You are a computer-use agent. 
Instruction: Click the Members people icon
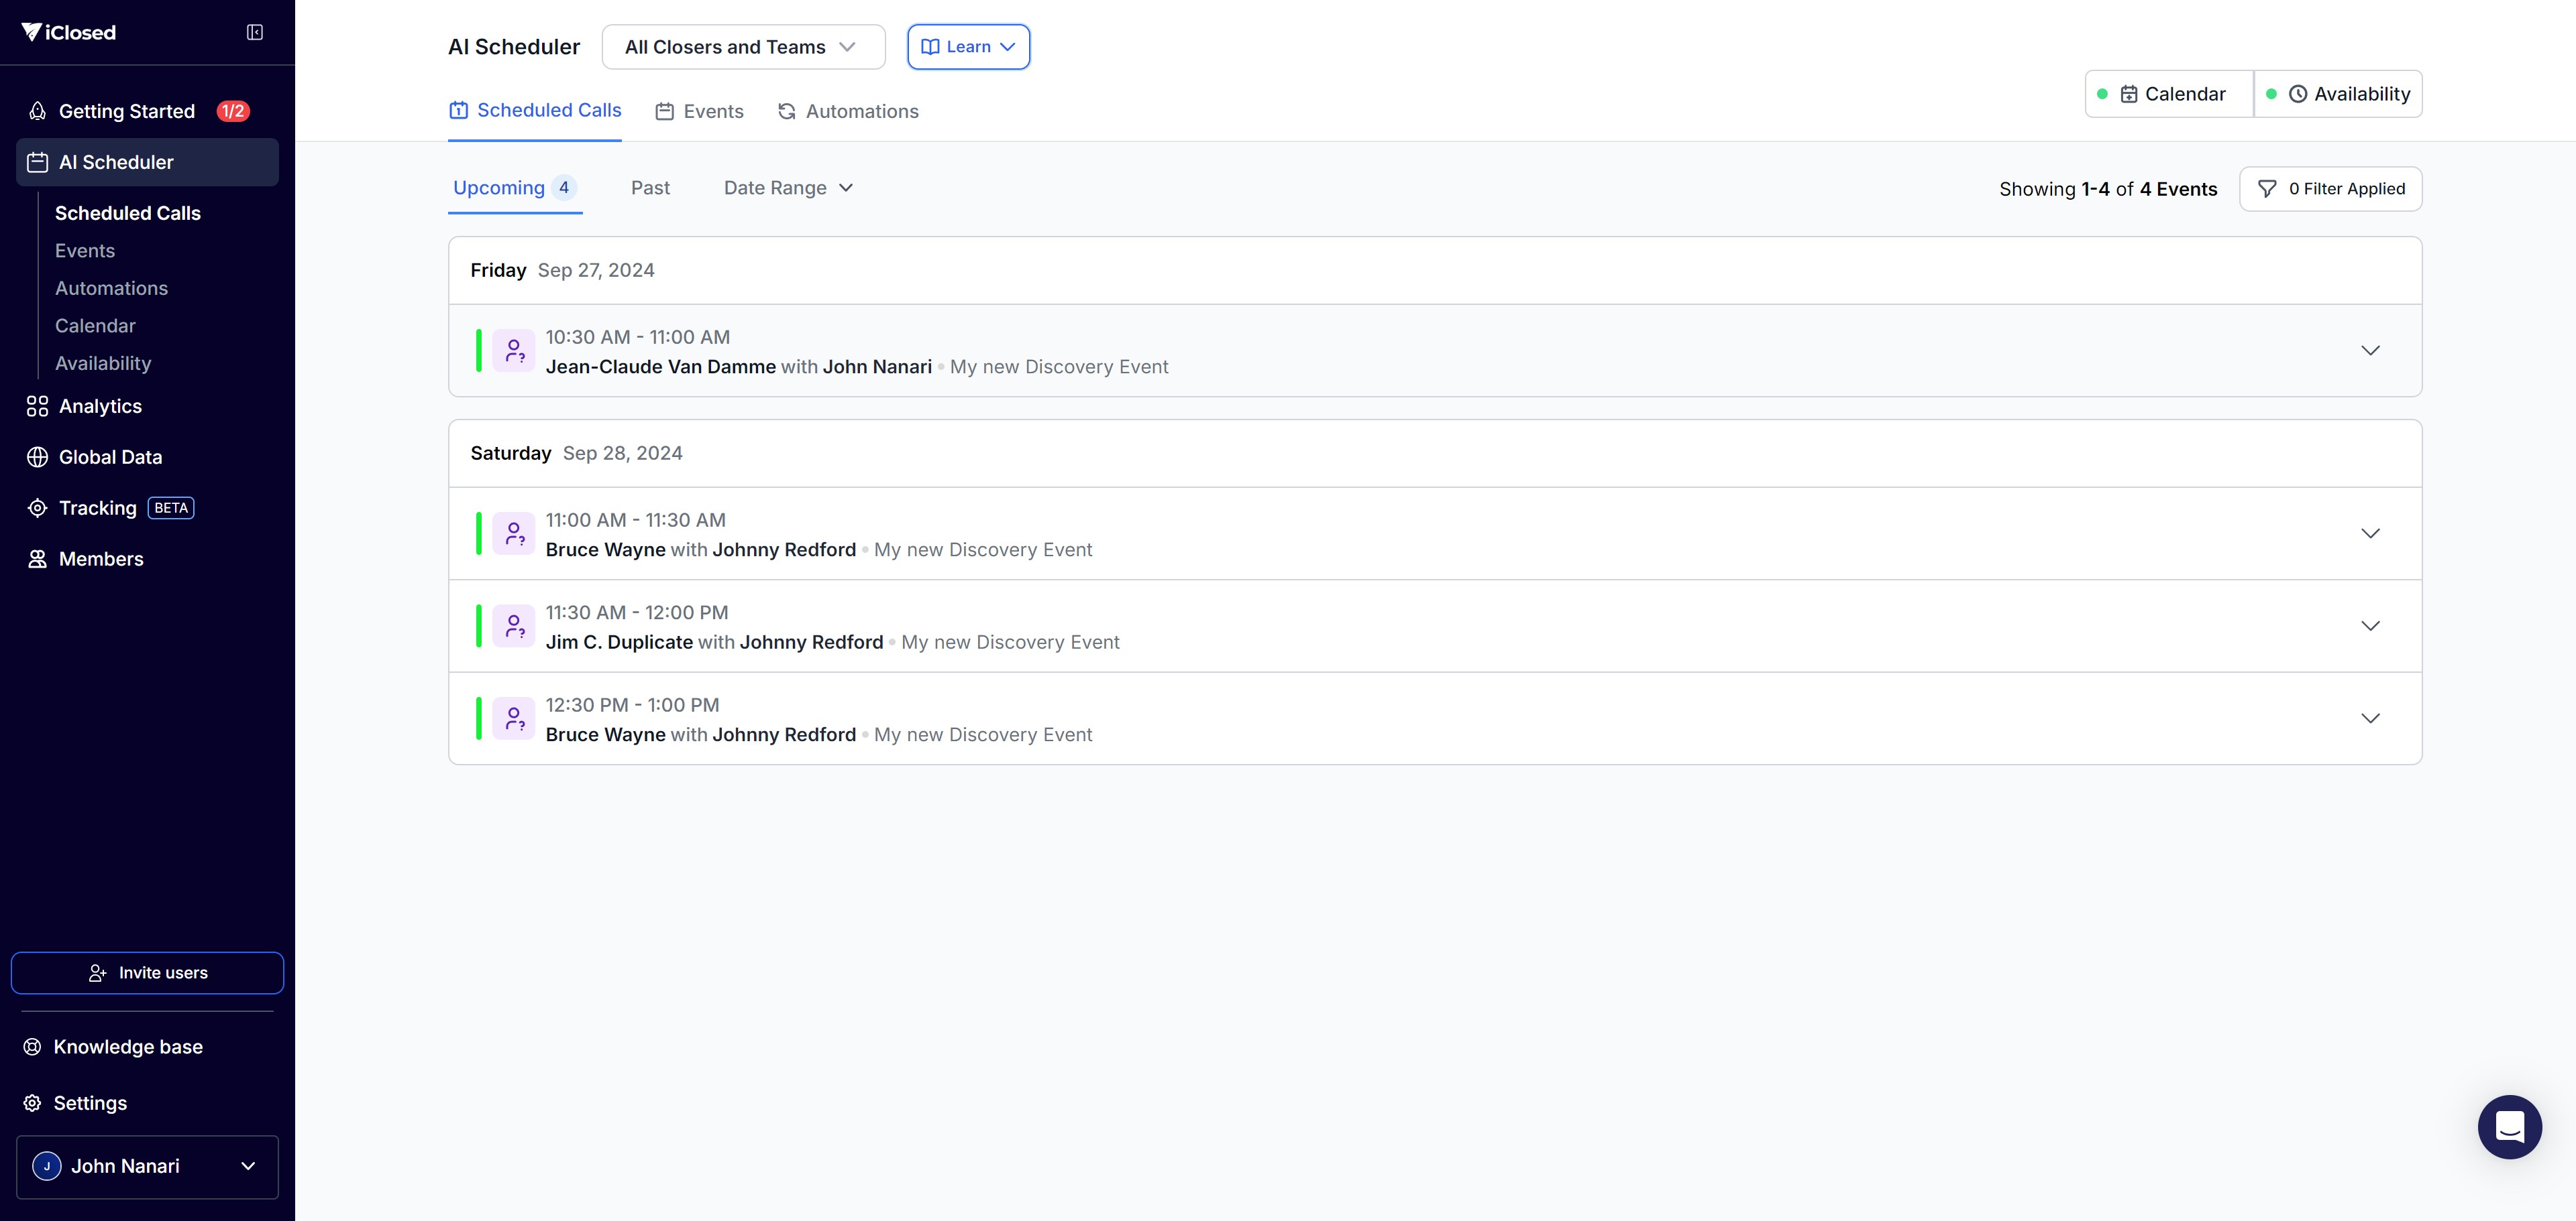click(37, 558)
